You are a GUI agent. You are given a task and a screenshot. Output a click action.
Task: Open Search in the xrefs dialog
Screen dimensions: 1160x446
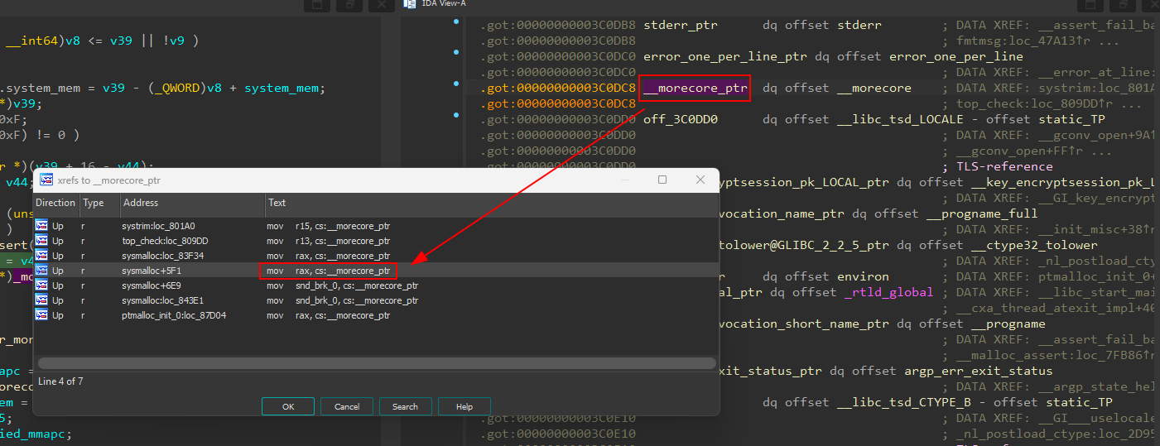405,406
